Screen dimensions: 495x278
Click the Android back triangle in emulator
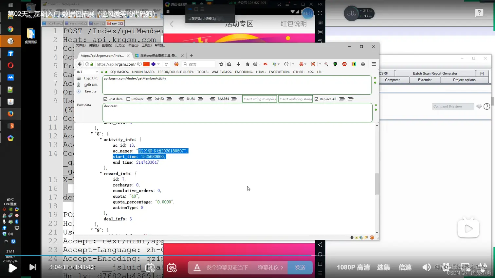tap(320, 244)
